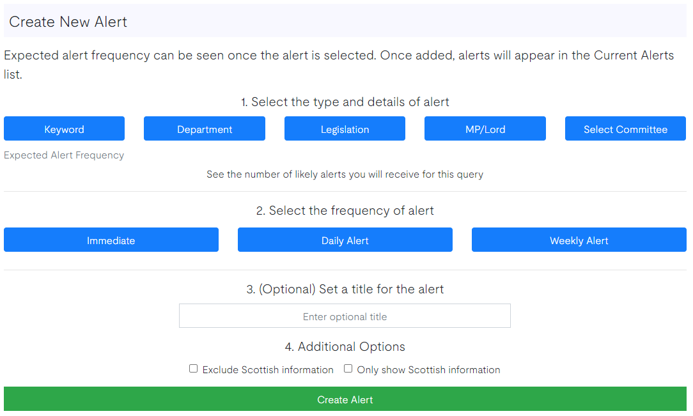
Task: Enable the Only show Scottish information checkbox
Action: click(x=348, y=369)
